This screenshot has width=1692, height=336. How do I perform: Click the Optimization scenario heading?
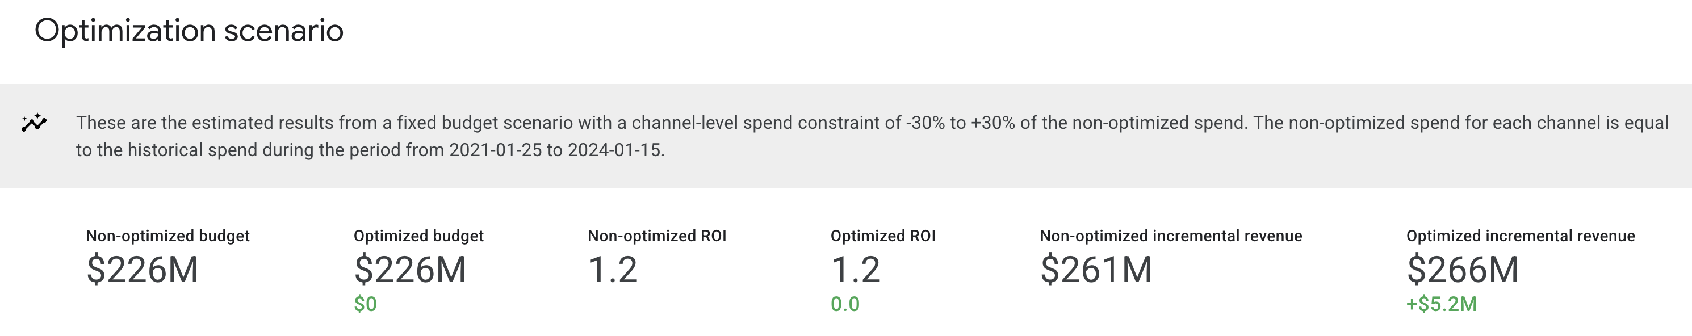coord(189,31)
